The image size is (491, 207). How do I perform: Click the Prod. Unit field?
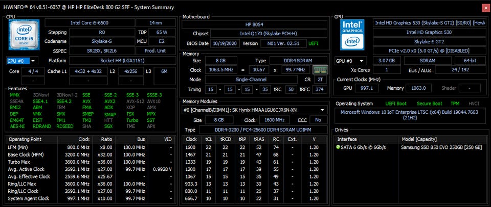(x=155, y=50)
